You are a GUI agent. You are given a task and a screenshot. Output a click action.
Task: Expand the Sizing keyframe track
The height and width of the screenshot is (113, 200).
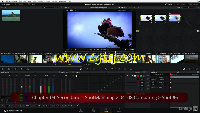point(157,87)
